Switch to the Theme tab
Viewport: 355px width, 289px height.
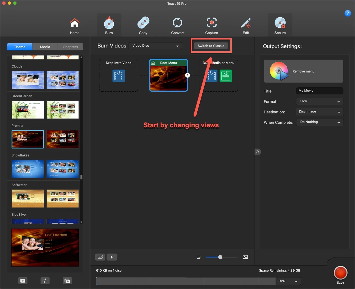(20, 47)
